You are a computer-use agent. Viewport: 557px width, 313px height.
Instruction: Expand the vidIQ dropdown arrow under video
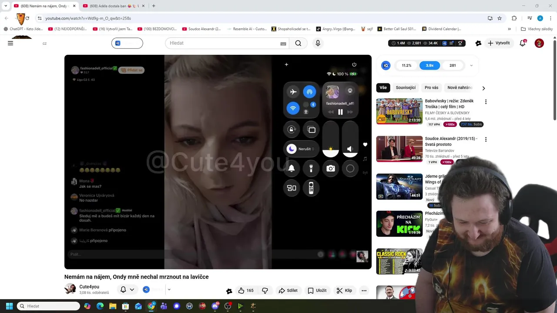pyautogui.click(x=169, y=290)
